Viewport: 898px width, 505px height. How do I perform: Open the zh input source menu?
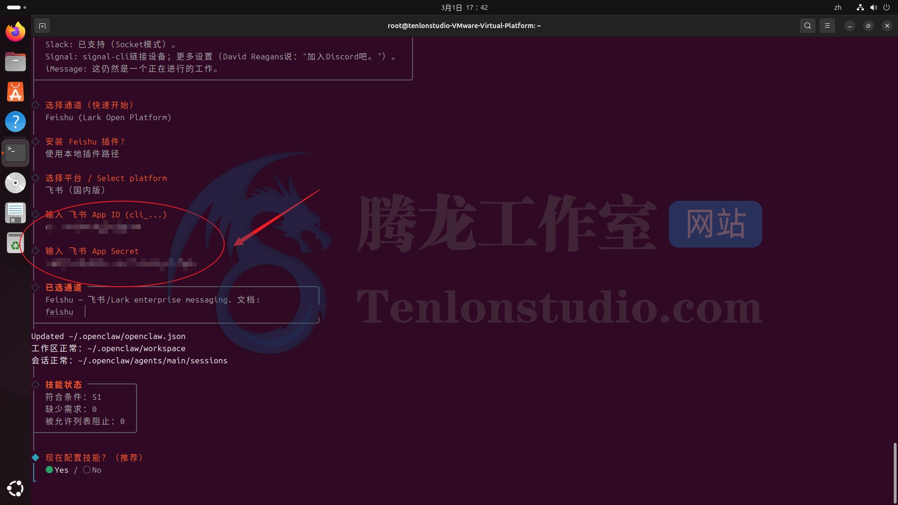(x=838, y=7)
